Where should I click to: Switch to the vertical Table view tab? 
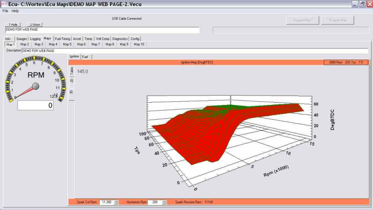point(71,71)
